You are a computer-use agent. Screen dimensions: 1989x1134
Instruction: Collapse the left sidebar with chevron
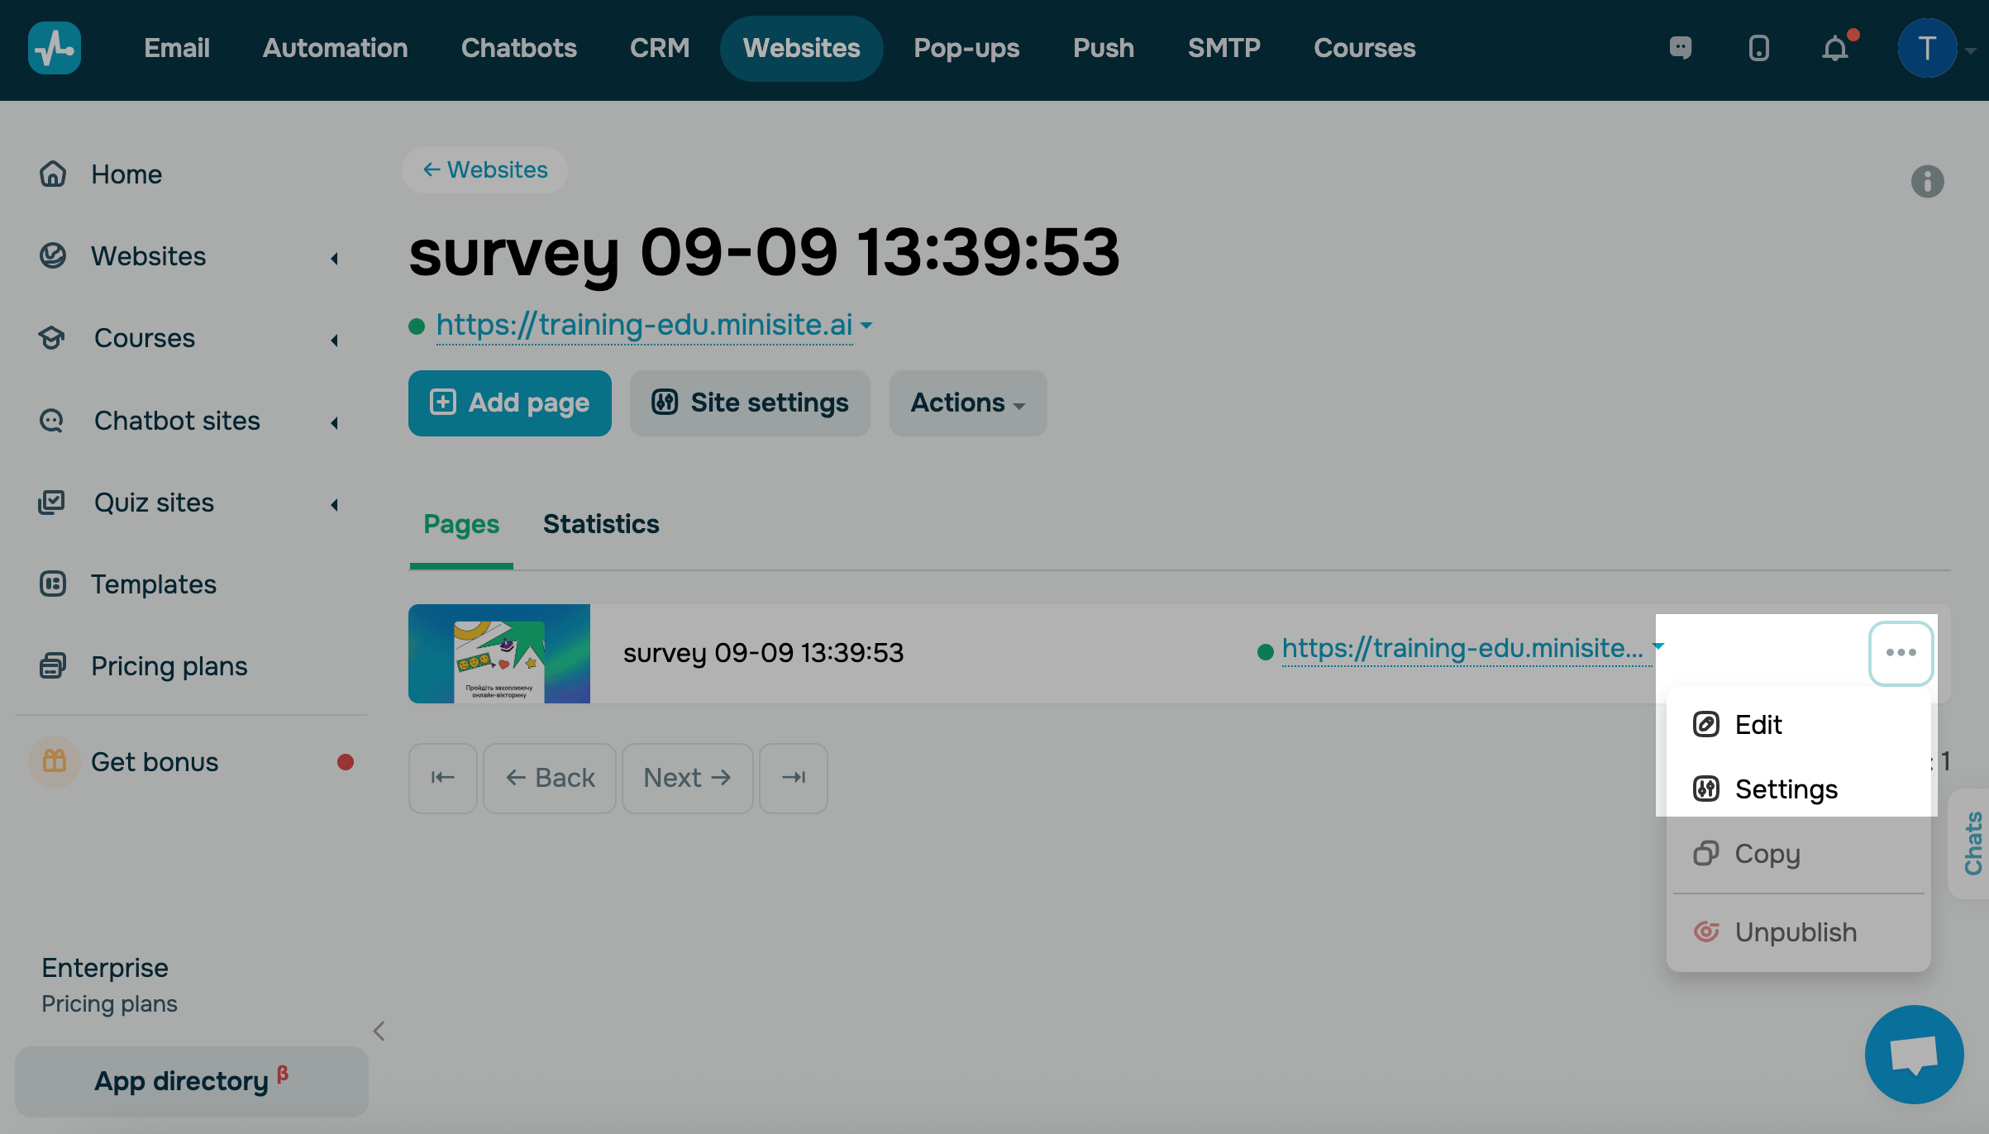379,1031
